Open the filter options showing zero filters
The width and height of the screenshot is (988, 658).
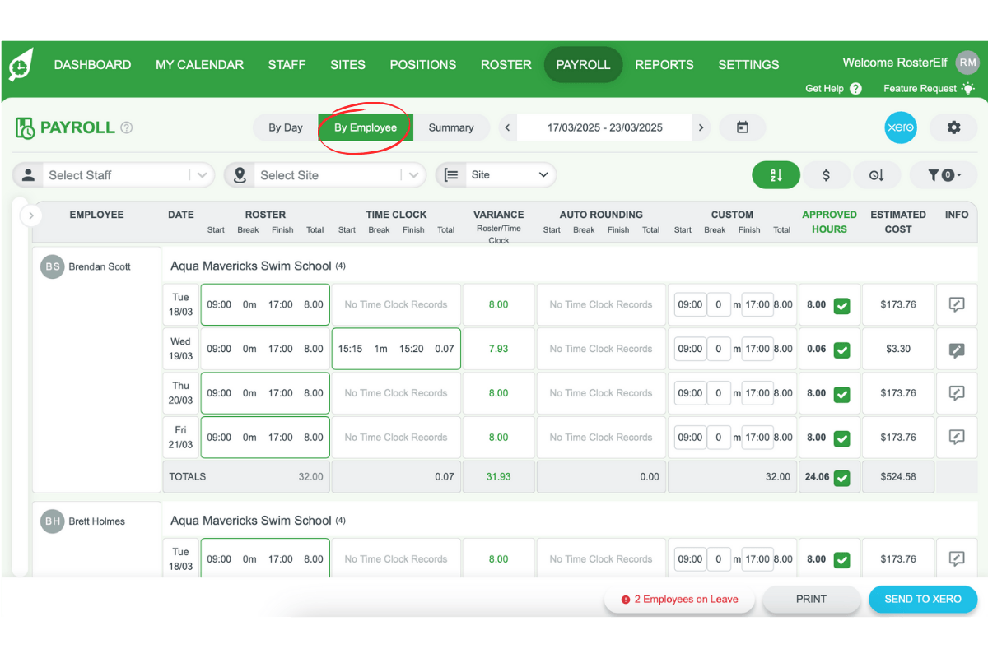click(x=944, y=174)
